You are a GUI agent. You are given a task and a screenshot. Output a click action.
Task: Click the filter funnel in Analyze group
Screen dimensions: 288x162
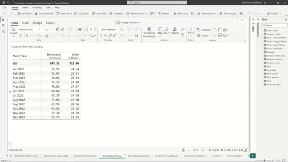click(183, 35)
